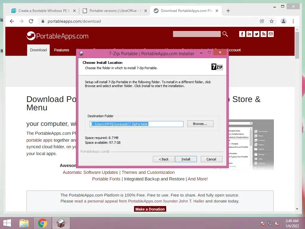Open Action Center flag tray icon
The image size is (305, 229).
pyautogui.click(x=262, y=223)
